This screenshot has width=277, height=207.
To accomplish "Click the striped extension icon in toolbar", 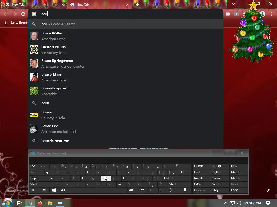I will pos(228,14).
